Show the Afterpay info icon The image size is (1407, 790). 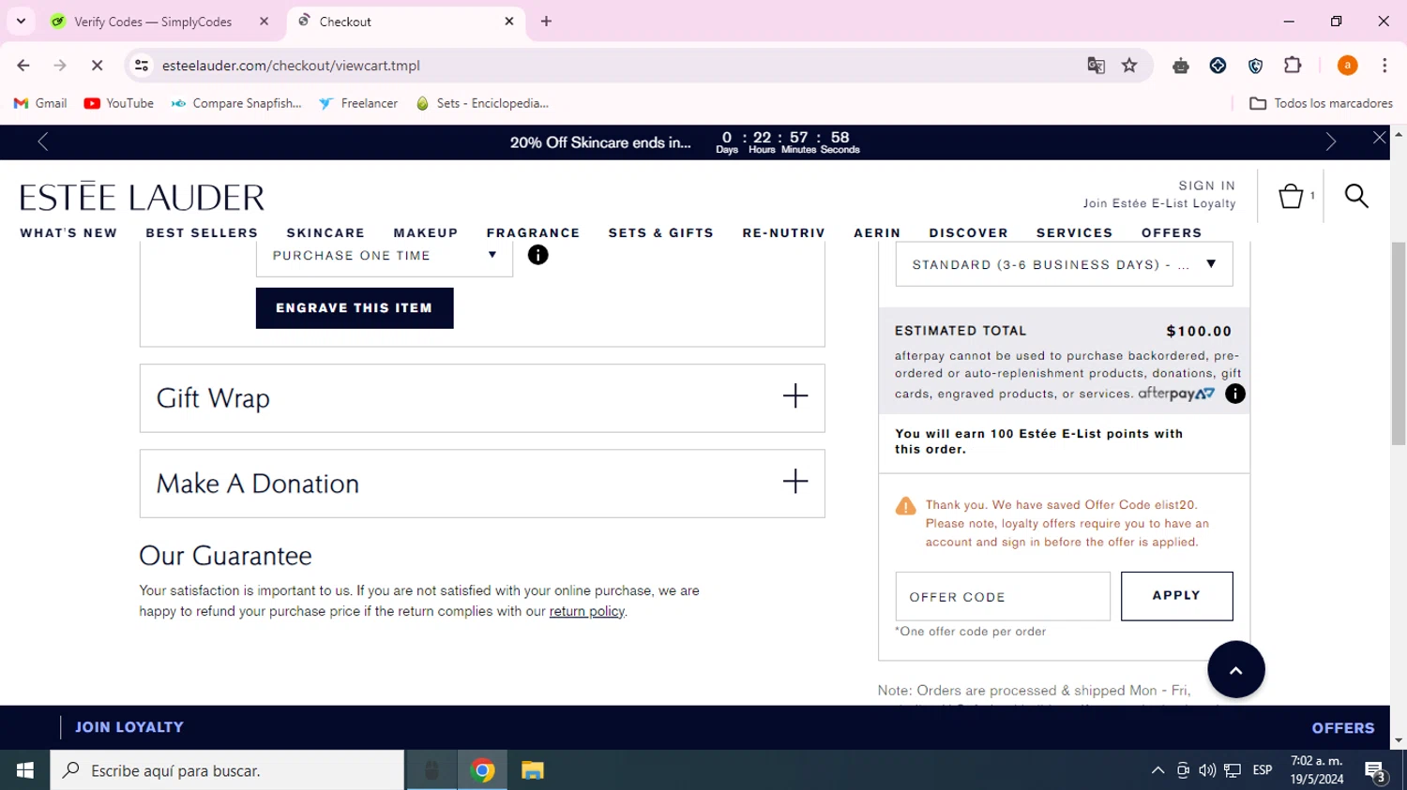(1235, 394)
